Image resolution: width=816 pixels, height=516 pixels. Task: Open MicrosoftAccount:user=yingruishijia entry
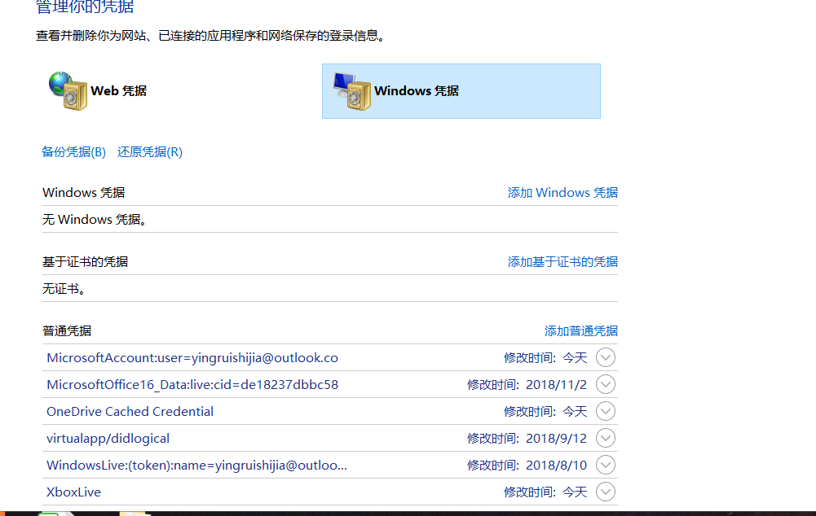192,358
